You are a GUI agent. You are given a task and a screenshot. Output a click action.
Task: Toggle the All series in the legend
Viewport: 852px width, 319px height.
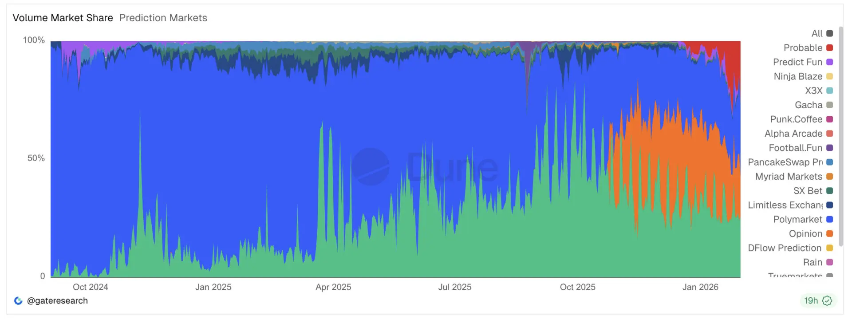822,33
